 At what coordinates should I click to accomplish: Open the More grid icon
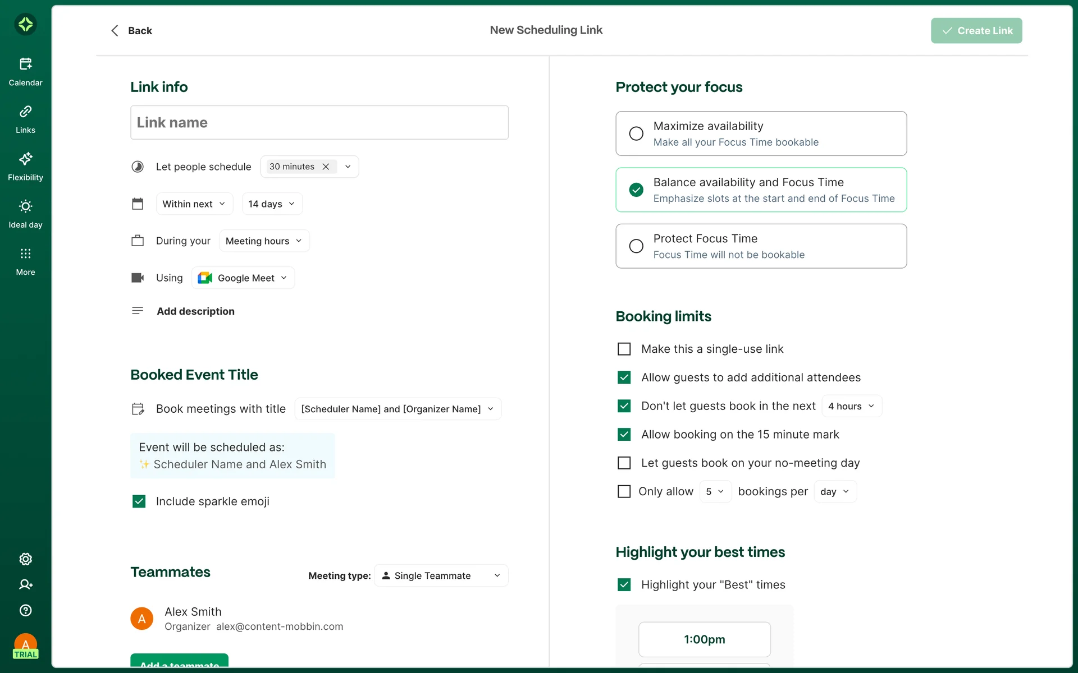[x=25, y=253]
